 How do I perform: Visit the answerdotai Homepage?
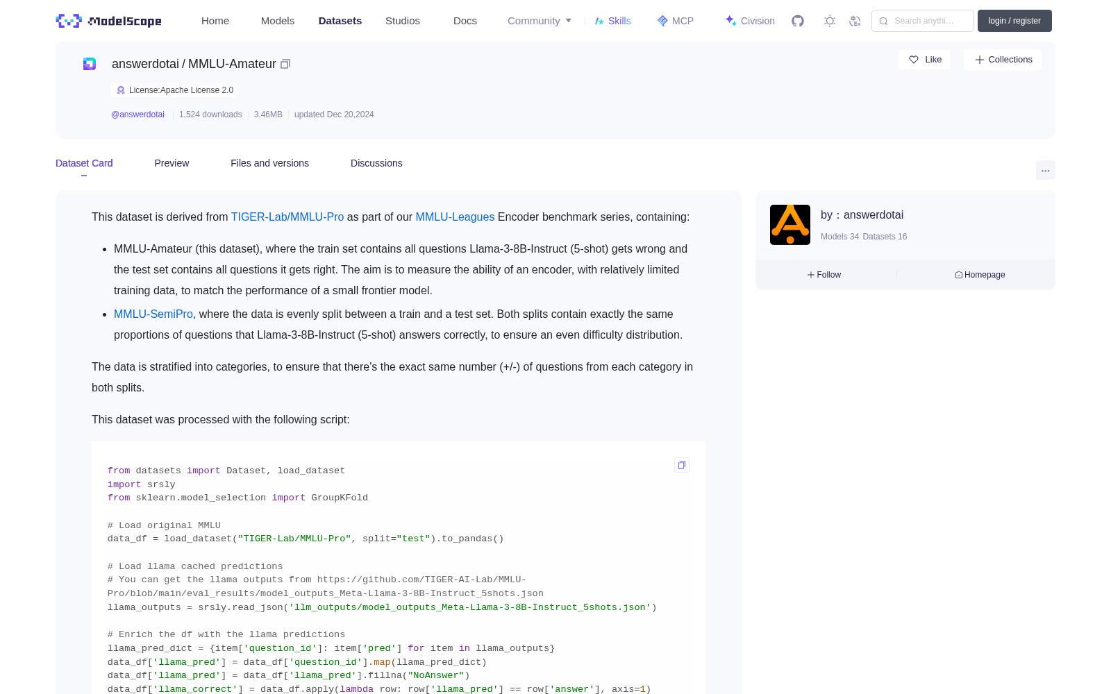[980, 275]
